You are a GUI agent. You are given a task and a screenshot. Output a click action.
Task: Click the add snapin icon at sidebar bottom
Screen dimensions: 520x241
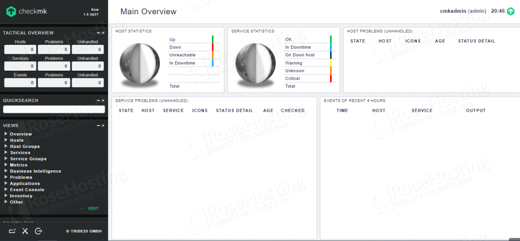13,231
